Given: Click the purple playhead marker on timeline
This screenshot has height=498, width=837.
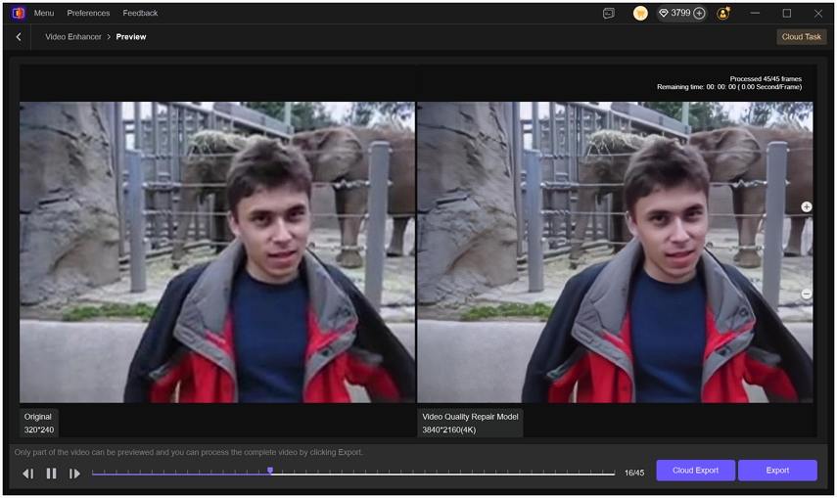Looking at the screenshot, I should (x=270, y=471).
